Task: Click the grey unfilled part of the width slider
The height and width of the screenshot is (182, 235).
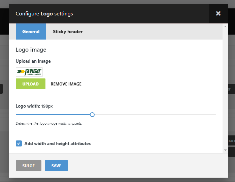Action: click(155, 115)
